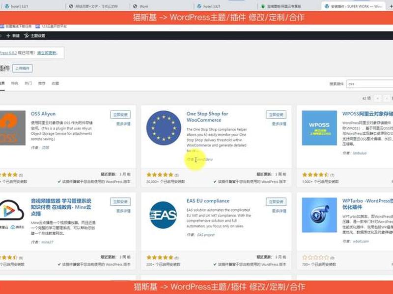Open the blue WPOSS plugin thumbnail

[x=319, y=128]
